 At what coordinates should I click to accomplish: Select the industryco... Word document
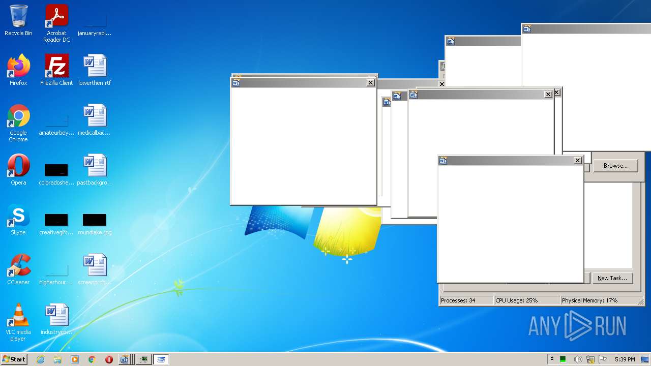click(x=56, y=319)
